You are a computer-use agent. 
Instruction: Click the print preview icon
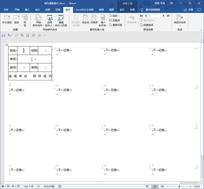[x=28, y=35]
